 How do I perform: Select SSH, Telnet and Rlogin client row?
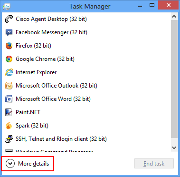(86, 139)
